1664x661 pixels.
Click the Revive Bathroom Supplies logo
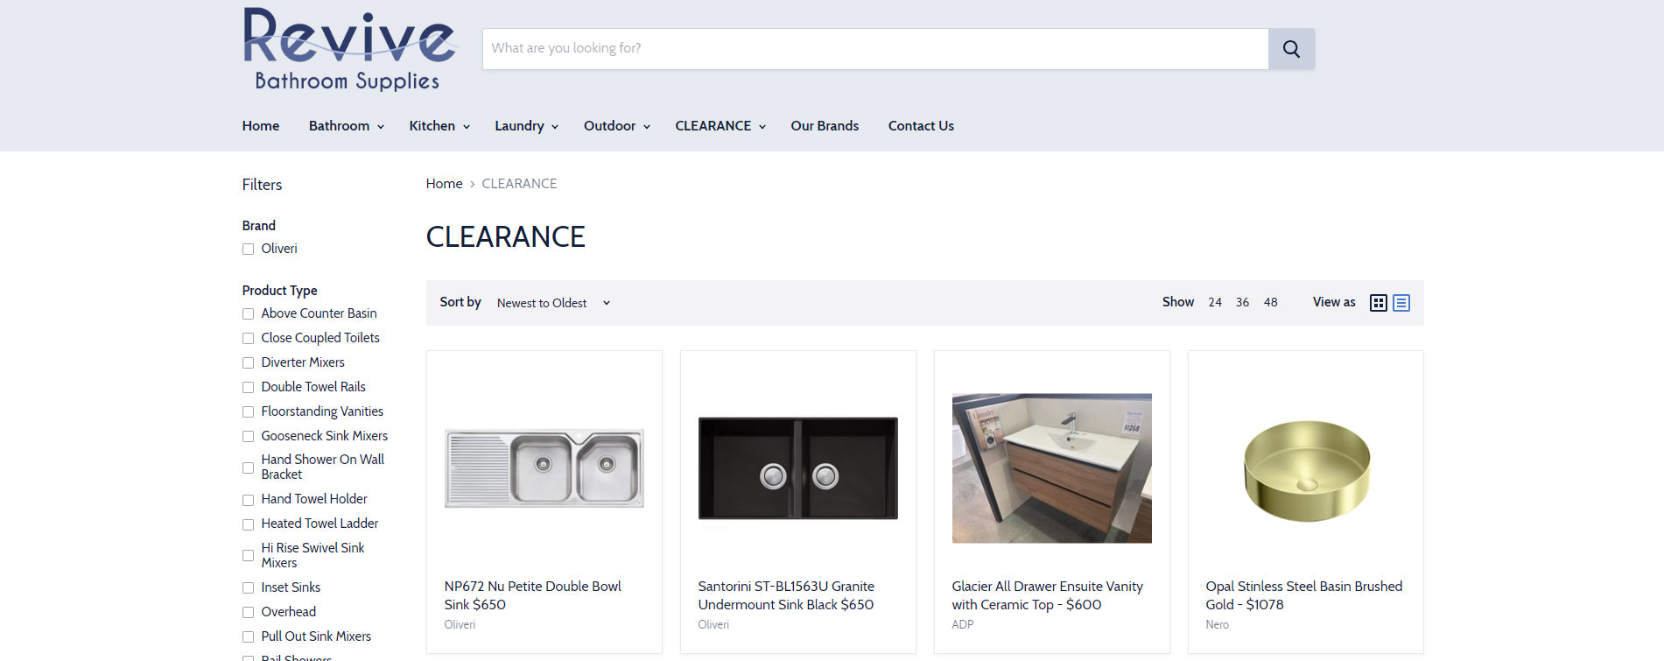(348, 50)
